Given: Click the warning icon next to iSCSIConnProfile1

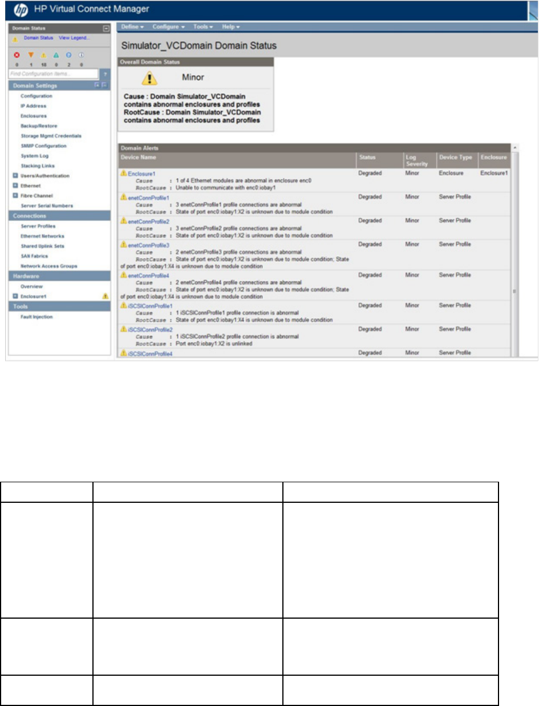Looking at the screenshot, I should (123, 306).
